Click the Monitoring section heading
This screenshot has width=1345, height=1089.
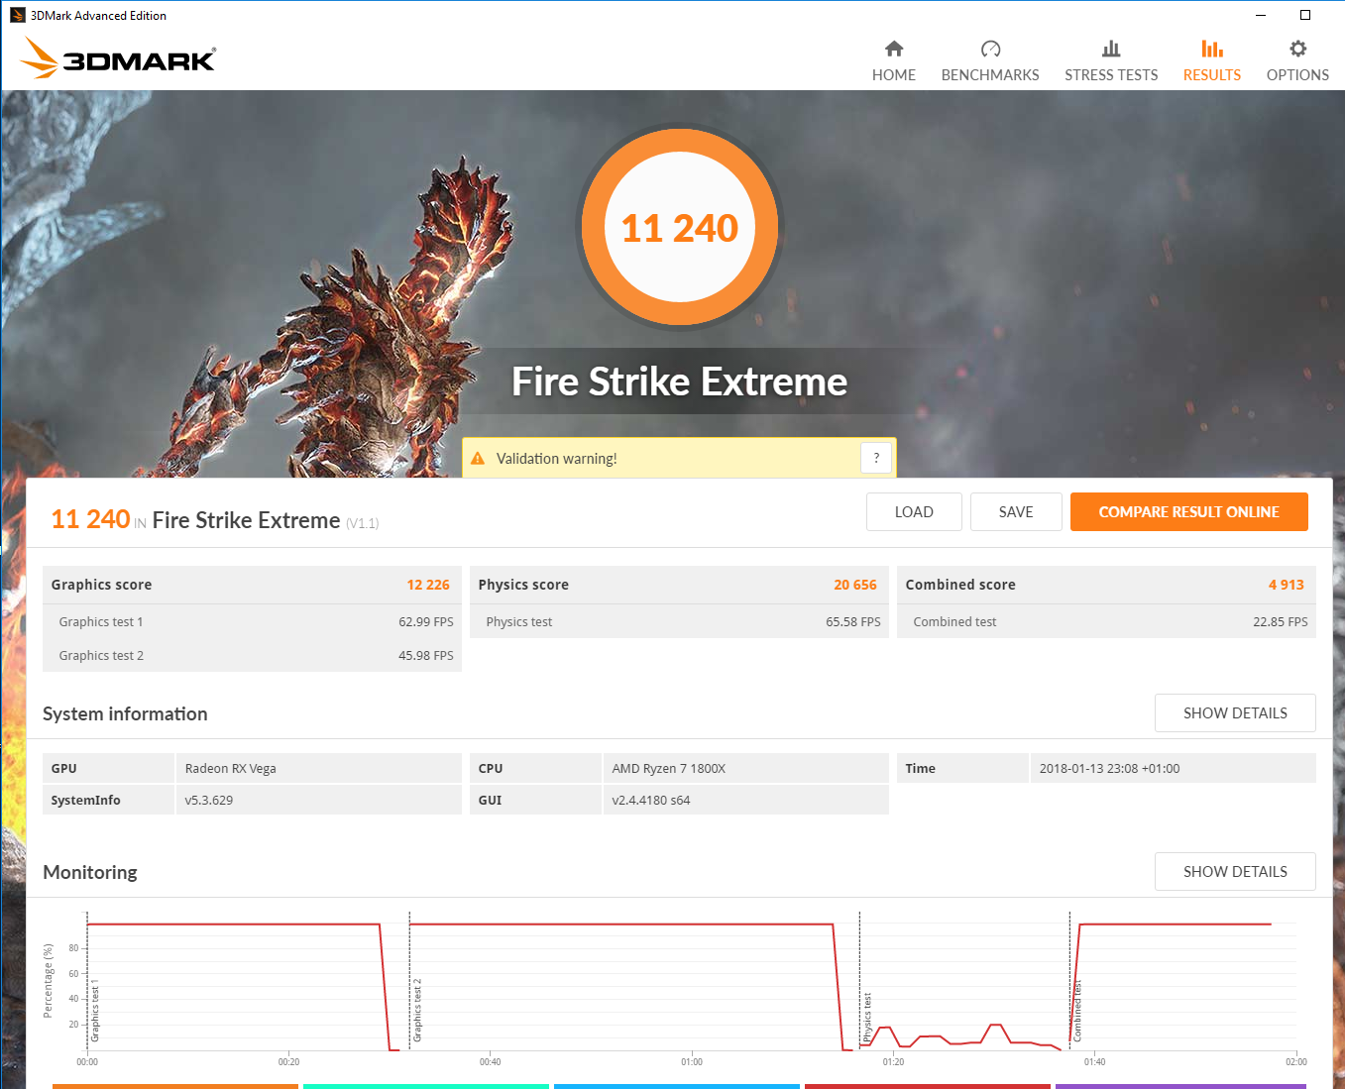coord(90,873)
